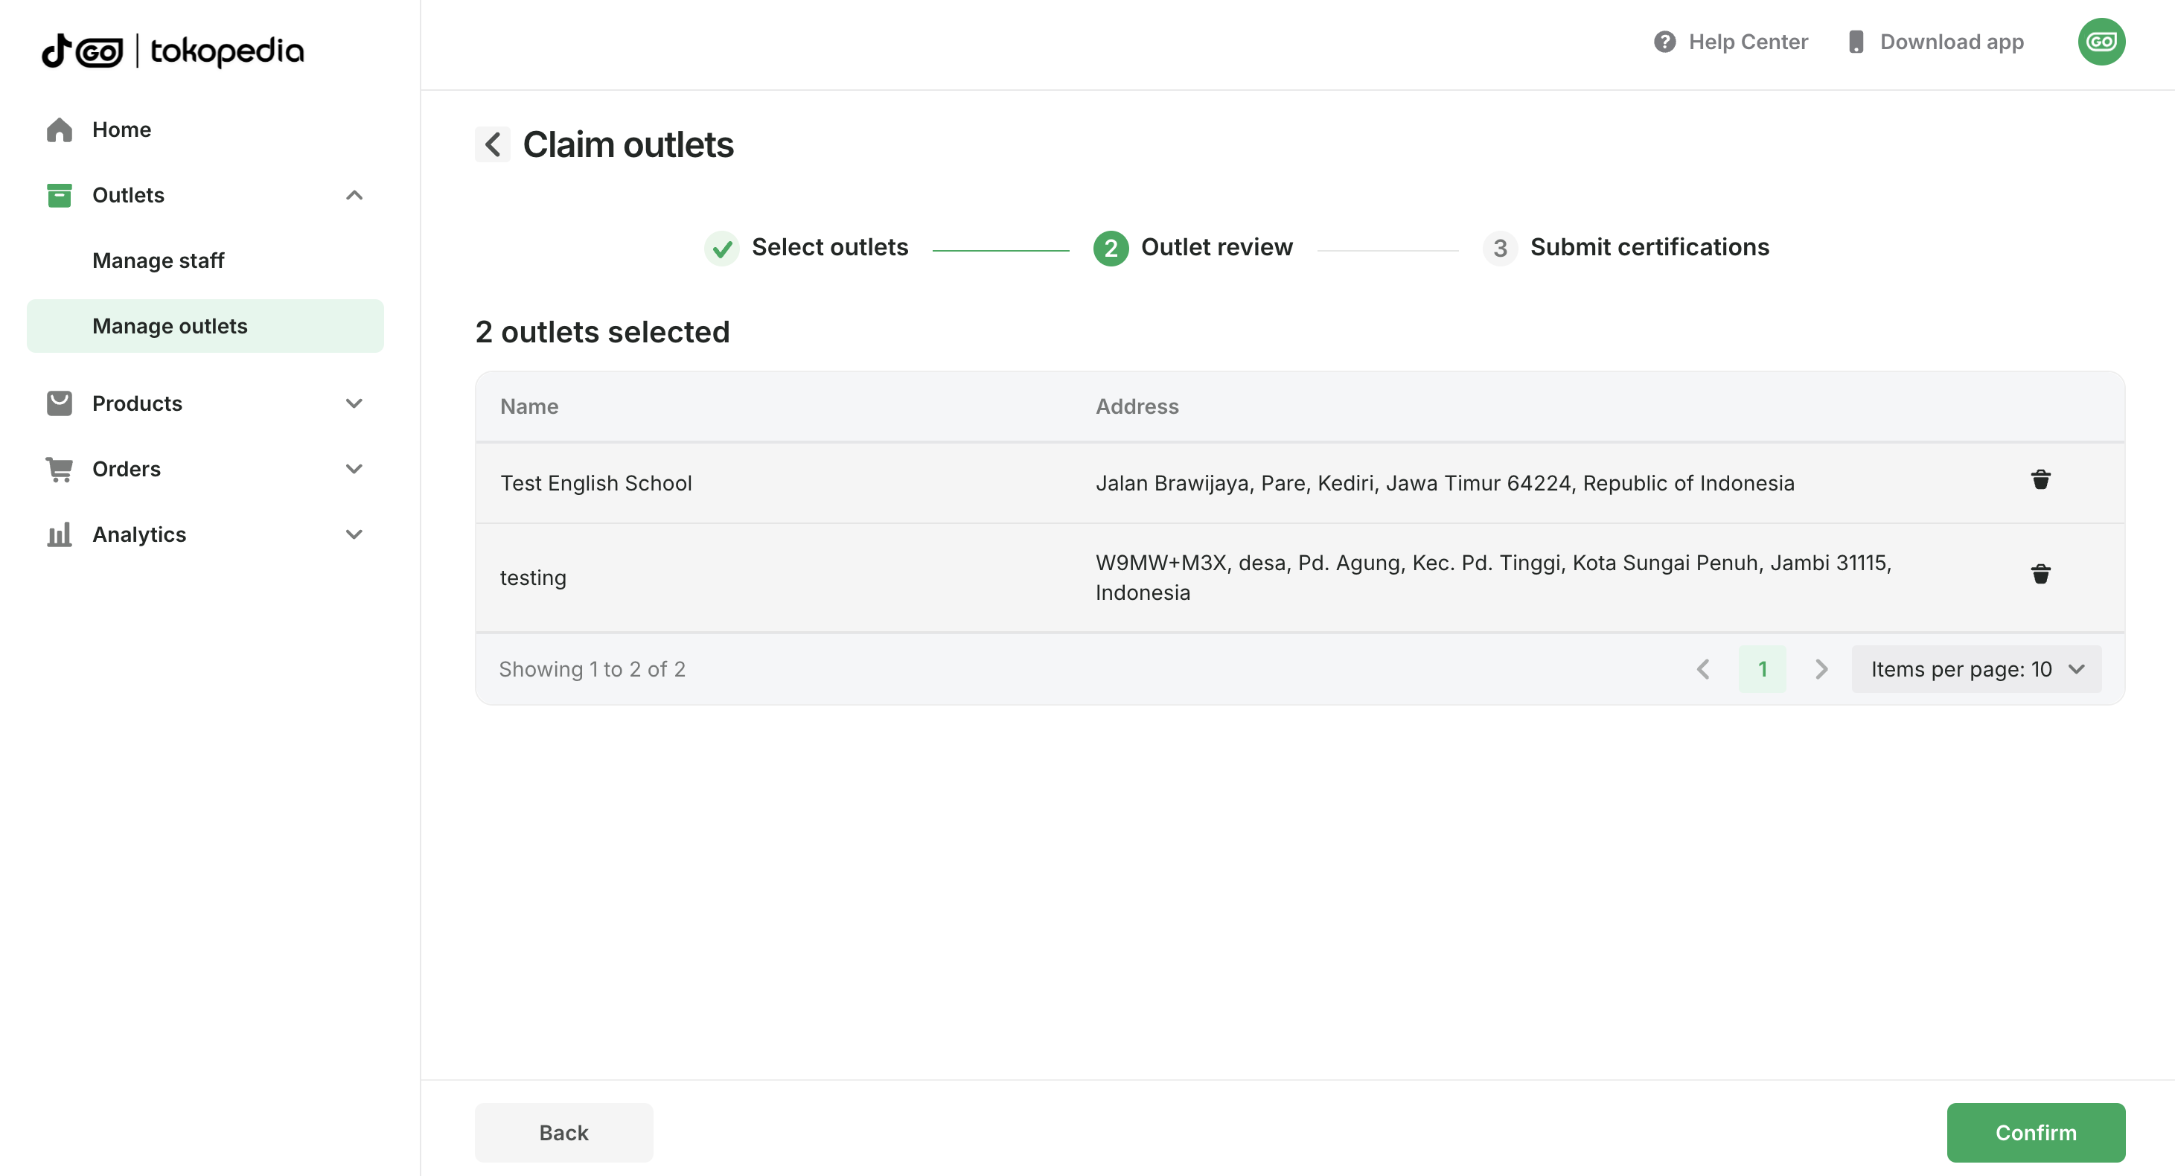The height and width of the screenshot is (1176, 2175).
Task: Click the Download app phone icon
Action: (x=1855, y=42)
